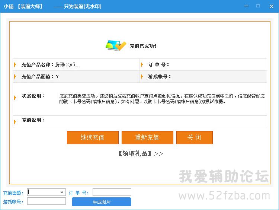Click the 状态说明 label
Viewport: 279px width, 210px height.
[x=33, y=96]
